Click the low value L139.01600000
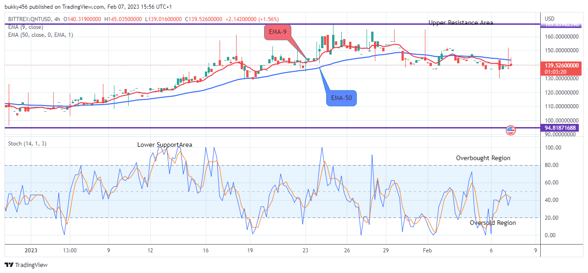The height and width of the screenshot is (273, 588). pyautogui.click(x=164, y=19)
